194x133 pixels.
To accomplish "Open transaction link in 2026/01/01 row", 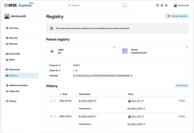I will 86,101.
